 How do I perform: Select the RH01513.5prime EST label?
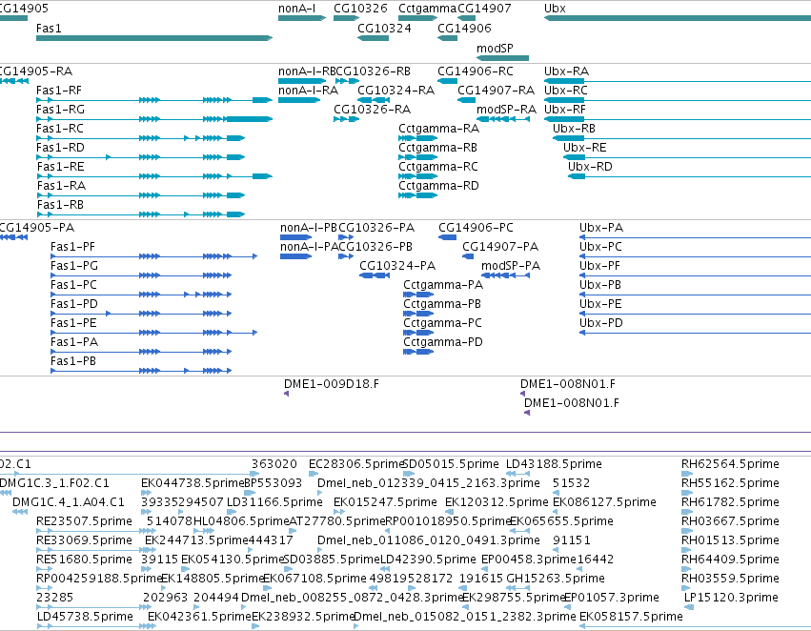pyautogui.click(x=730, y=540)
